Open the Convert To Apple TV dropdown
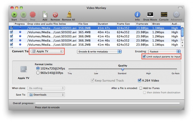 pos(47,51)
